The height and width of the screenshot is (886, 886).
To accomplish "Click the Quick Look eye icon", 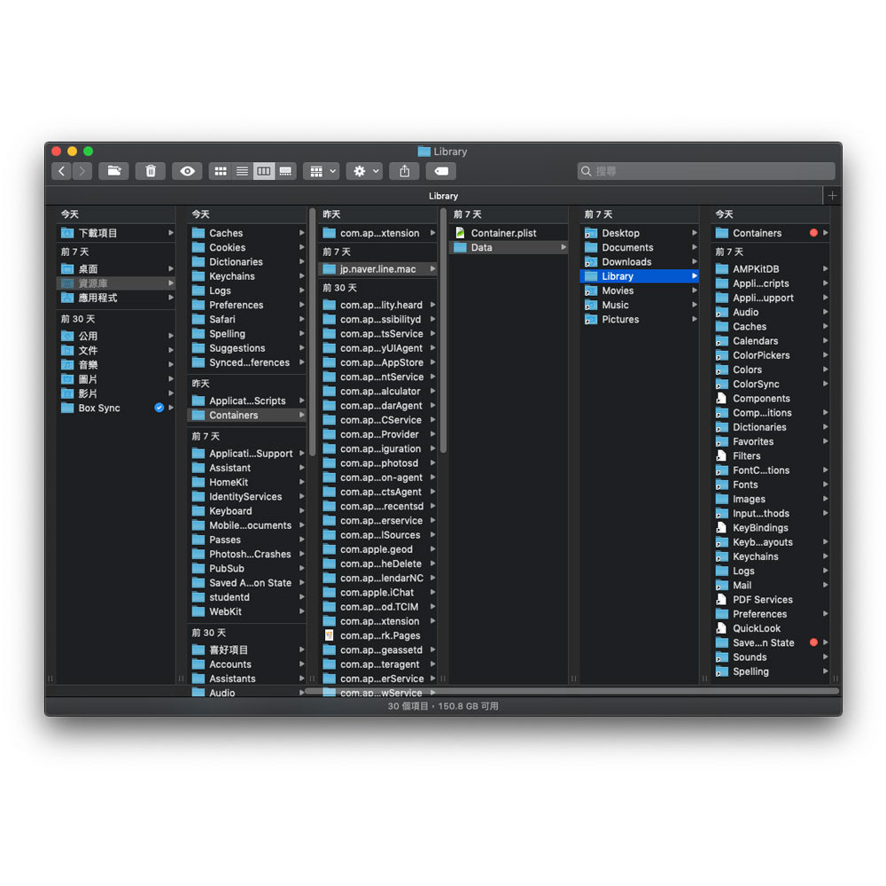I will [187, 171].
